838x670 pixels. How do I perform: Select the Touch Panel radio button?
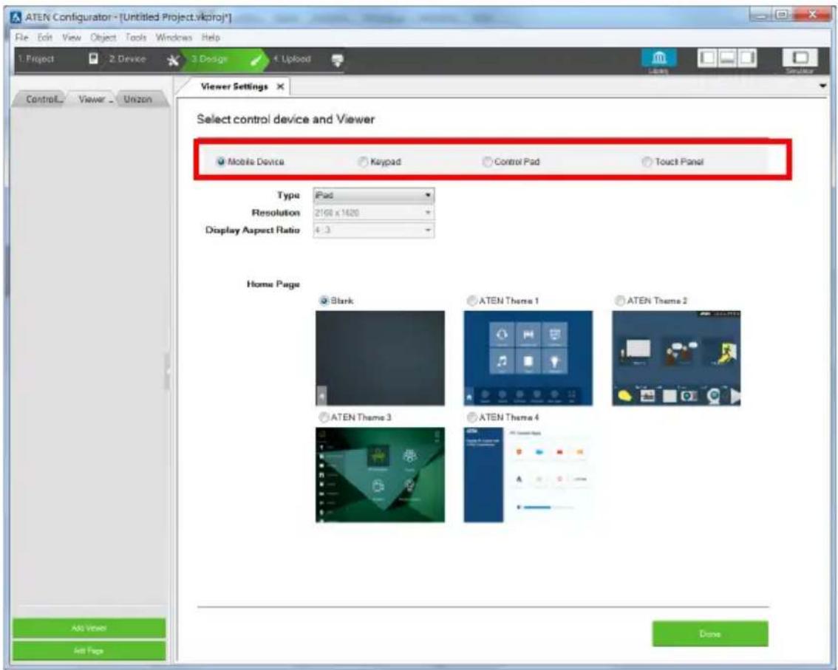point(647,161)
